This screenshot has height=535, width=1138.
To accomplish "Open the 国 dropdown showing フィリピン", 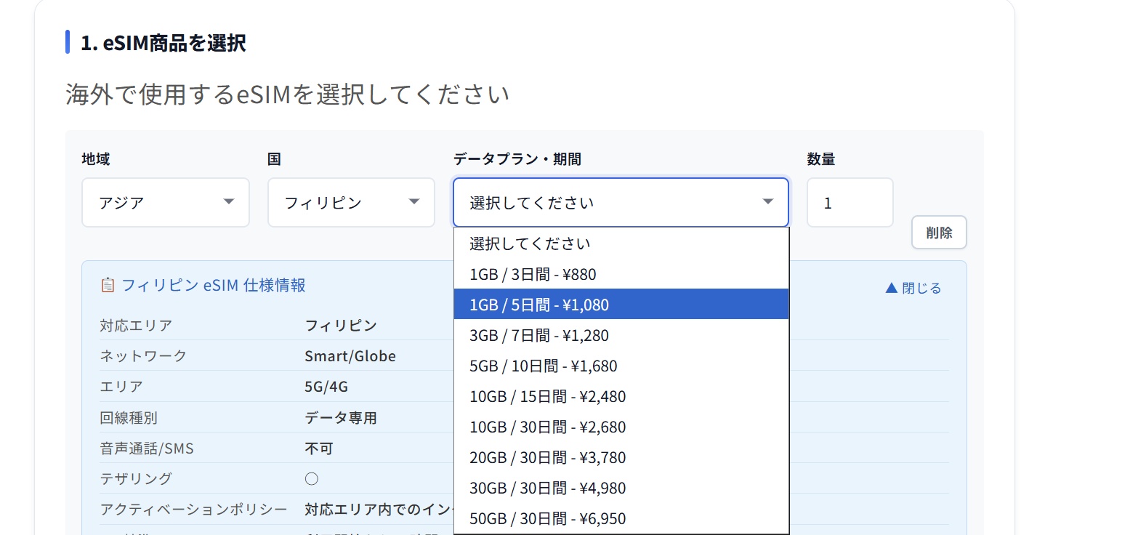I will (x=351, y=202).
